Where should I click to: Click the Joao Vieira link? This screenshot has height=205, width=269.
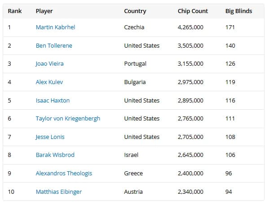point(49,64)
